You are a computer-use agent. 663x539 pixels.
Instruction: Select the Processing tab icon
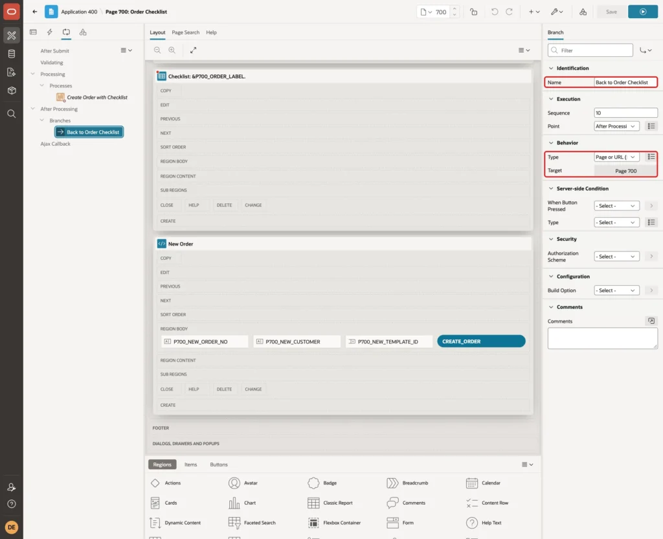click(x=67, y=32)
